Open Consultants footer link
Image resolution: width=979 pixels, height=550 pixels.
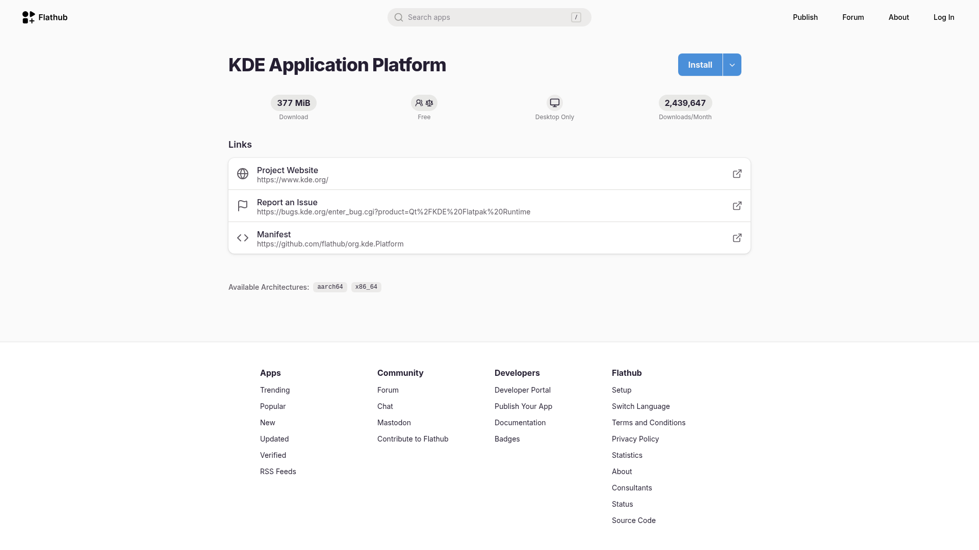coord(632,488)
